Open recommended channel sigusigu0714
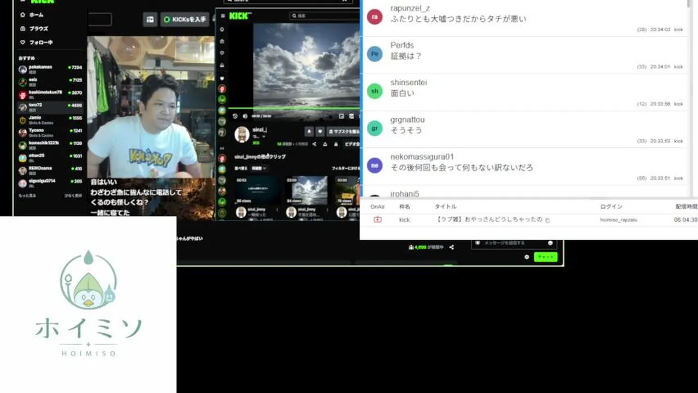This screenshot has height=393, width=698. click(50, 182)
